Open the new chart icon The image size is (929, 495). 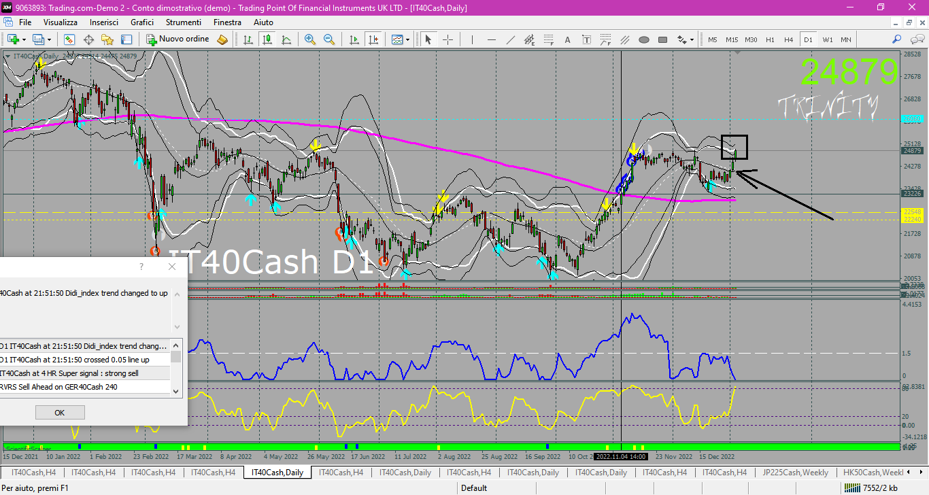tap(13, 39)
